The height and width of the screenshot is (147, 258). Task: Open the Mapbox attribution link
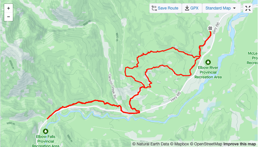tap(180, 144)
